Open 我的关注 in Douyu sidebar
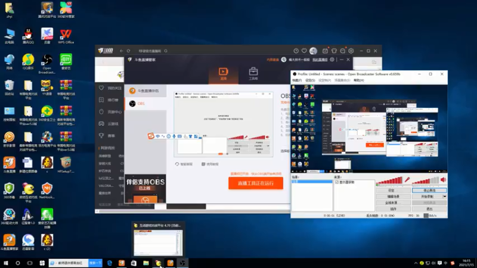477x268 pixels. click(110, 88)
